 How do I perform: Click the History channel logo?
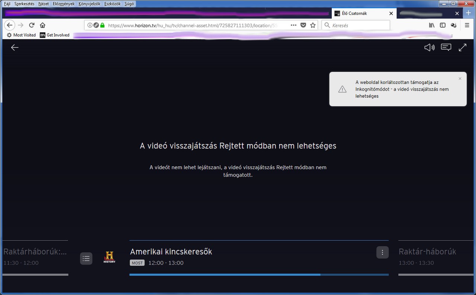coord(109,257)
